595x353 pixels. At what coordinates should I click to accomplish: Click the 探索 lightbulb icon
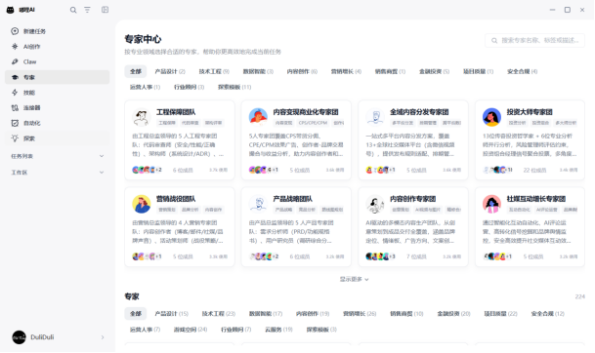point(15,138)
